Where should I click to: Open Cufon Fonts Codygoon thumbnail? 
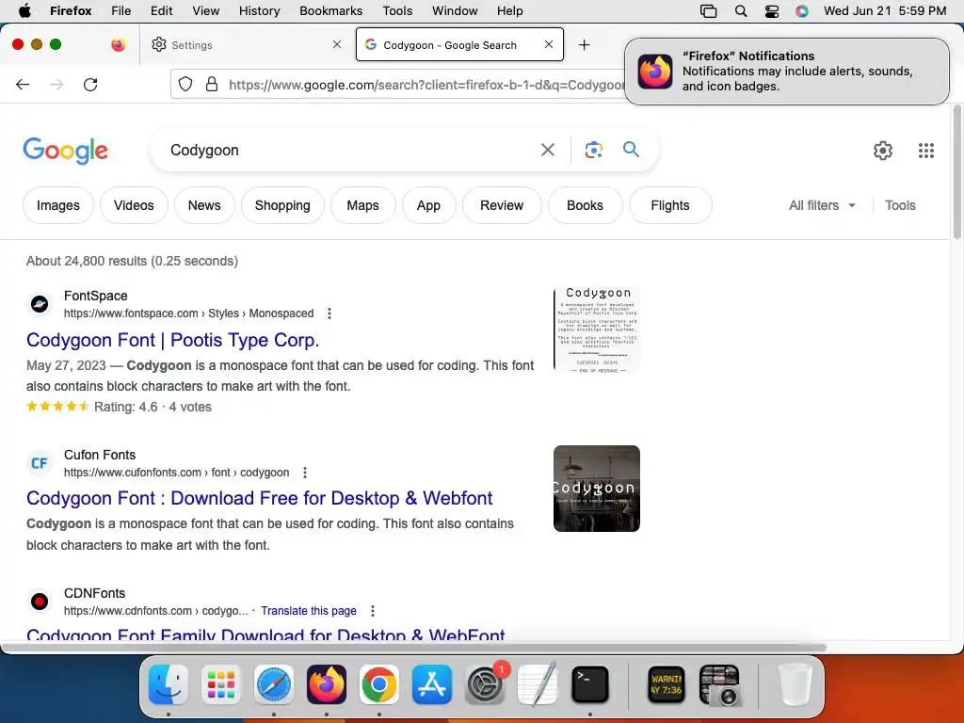(596, 489)
